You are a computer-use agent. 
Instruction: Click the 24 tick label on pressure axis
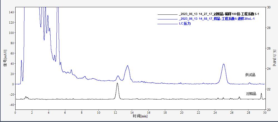pos(269,69)
